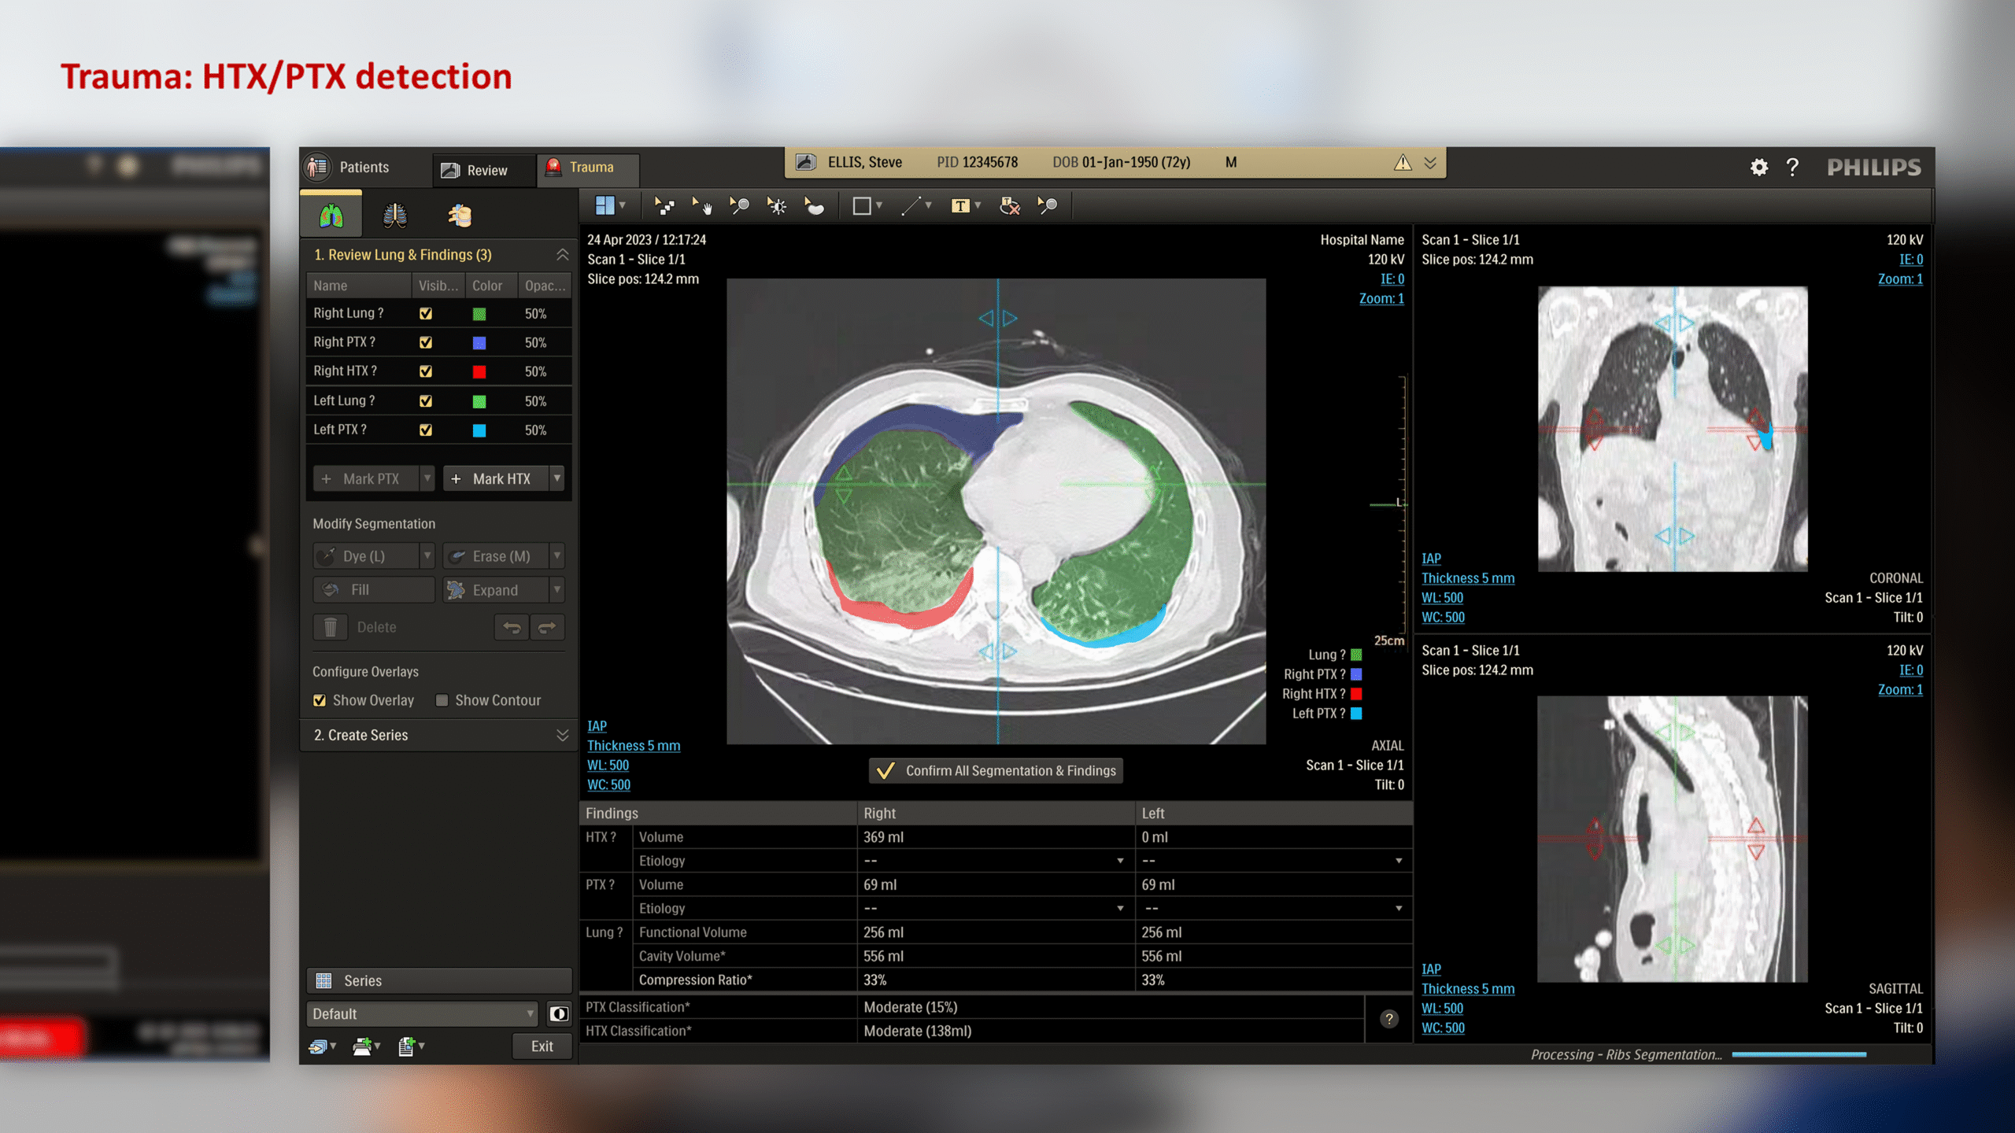
Task: Click the Right HTX red color swatch
Action: coord(479,371)
